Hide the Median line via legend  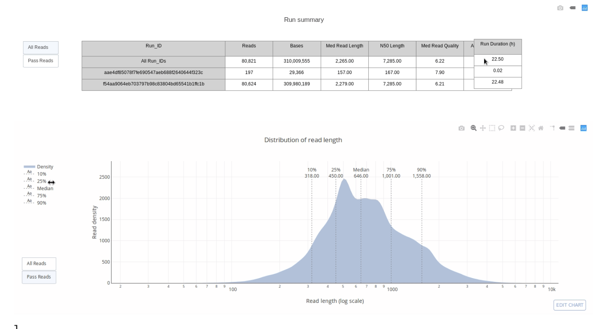tap(45, 188)
